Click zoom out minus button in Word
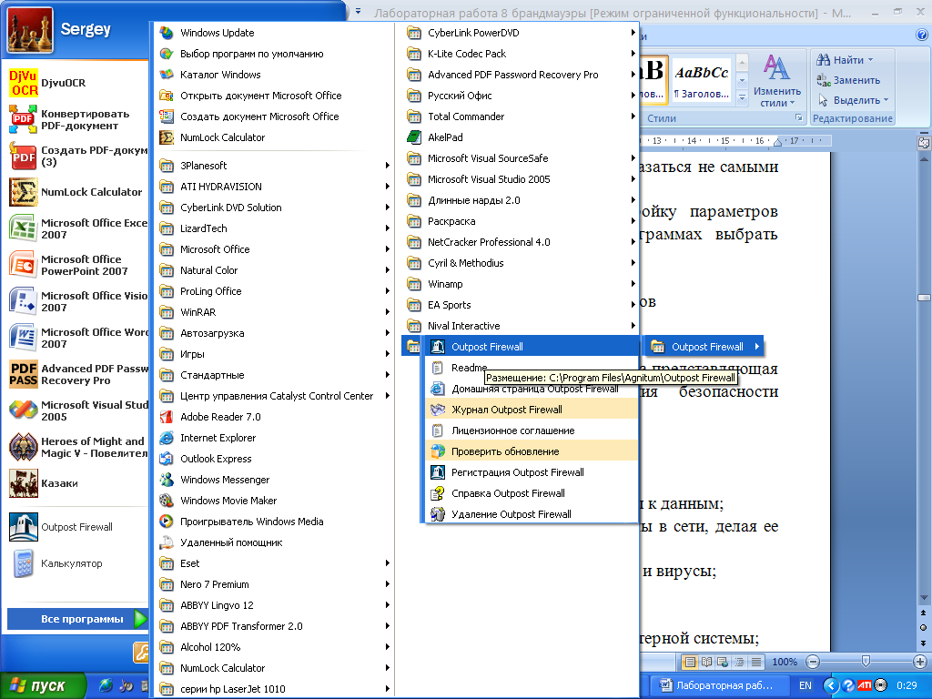This screenshot has width=932, height=699. point(813,662)
